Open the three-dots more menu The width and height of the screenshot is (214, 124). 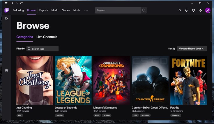tap(86, 11)
